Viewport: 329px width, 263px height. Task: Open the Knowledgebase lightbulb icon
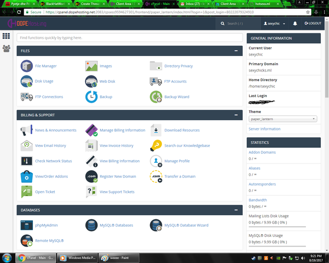[156, 145]
